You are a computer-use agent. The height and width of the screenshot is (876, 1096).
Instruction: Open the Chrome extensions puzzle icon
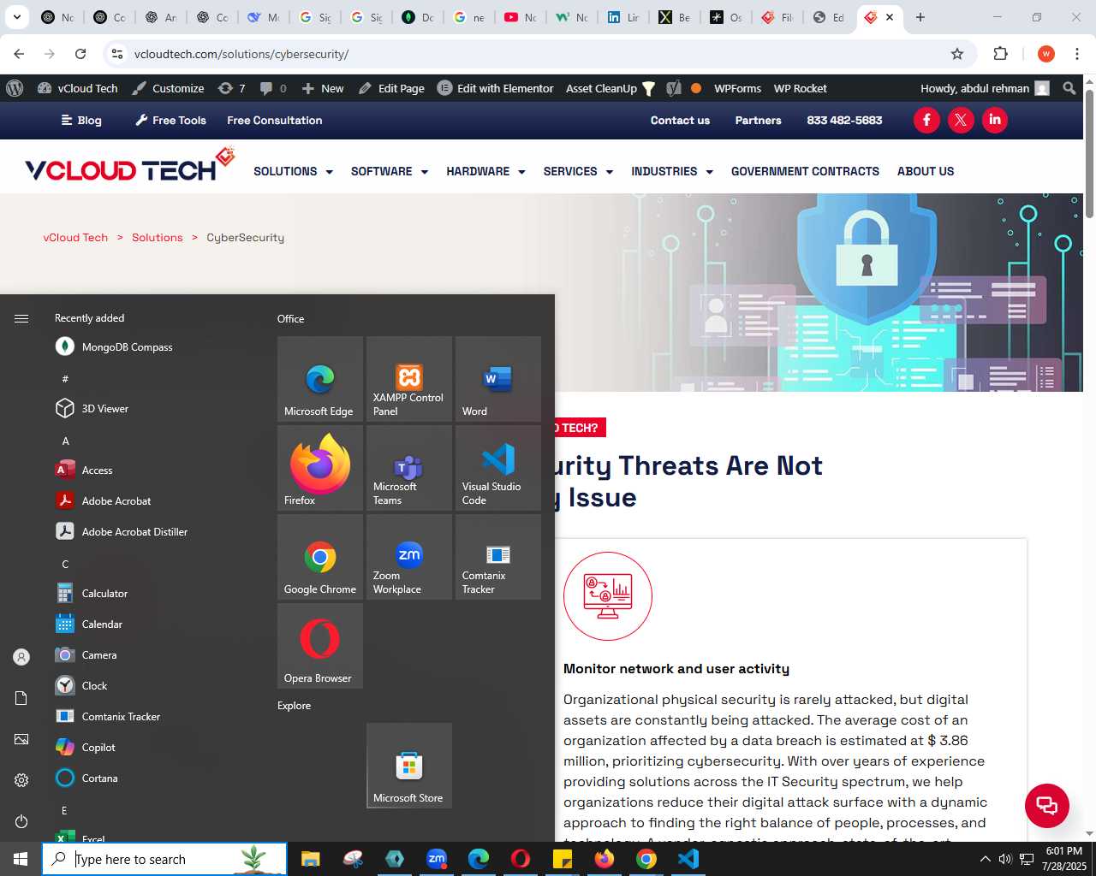(x=1000, y=54)
